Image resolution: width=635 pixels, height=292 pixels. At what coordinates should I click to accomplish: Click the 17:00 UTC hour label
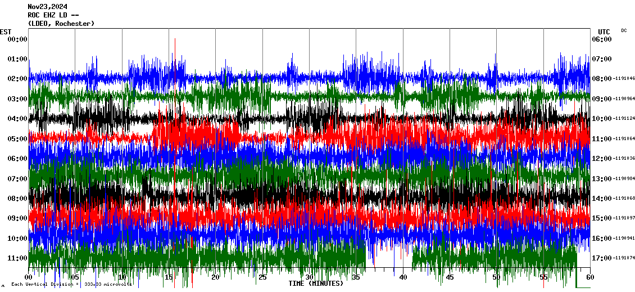(x=602, y=258)
